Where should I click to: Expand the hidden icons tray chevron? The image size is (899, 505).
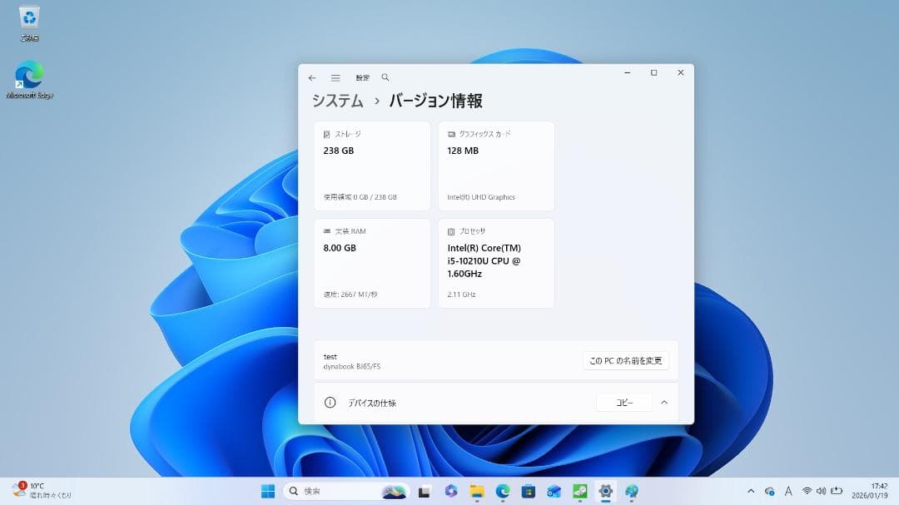pyautogui.click(x=750, y=491)
